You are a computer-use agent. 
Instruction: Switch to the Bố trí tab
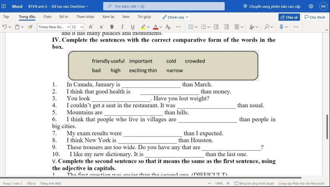[64, 17]
